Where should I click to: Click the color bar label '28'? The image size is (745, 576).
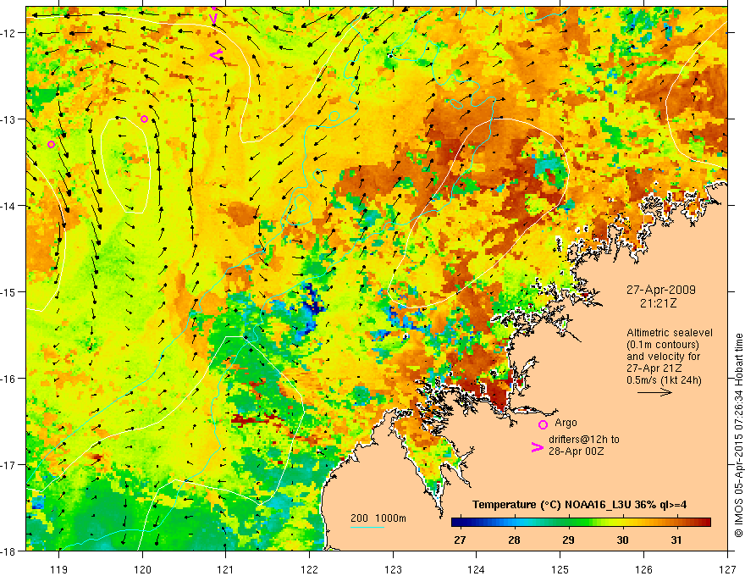pyautogui.click(x=514, y=540)
